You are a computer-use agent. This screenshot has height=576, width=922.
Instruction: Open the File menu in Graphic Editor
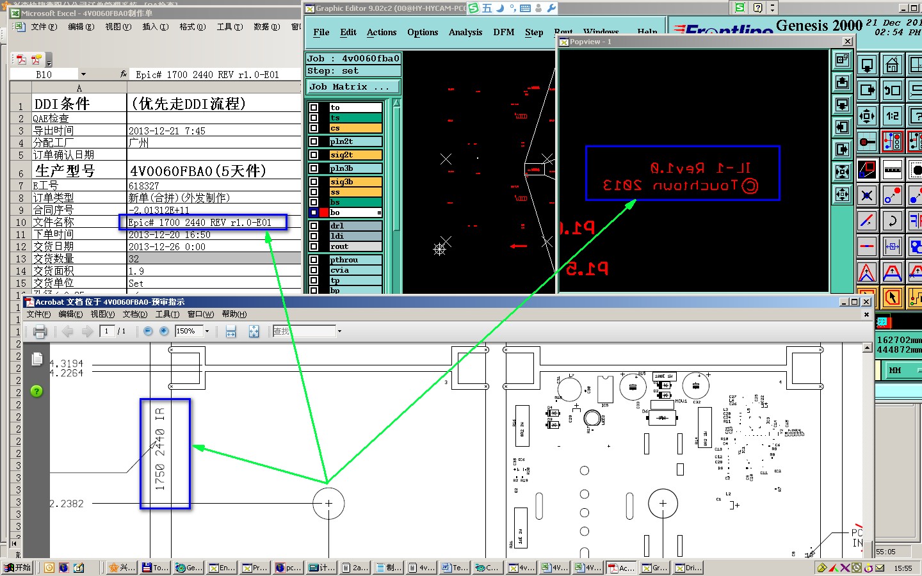[x=321, y=32]
